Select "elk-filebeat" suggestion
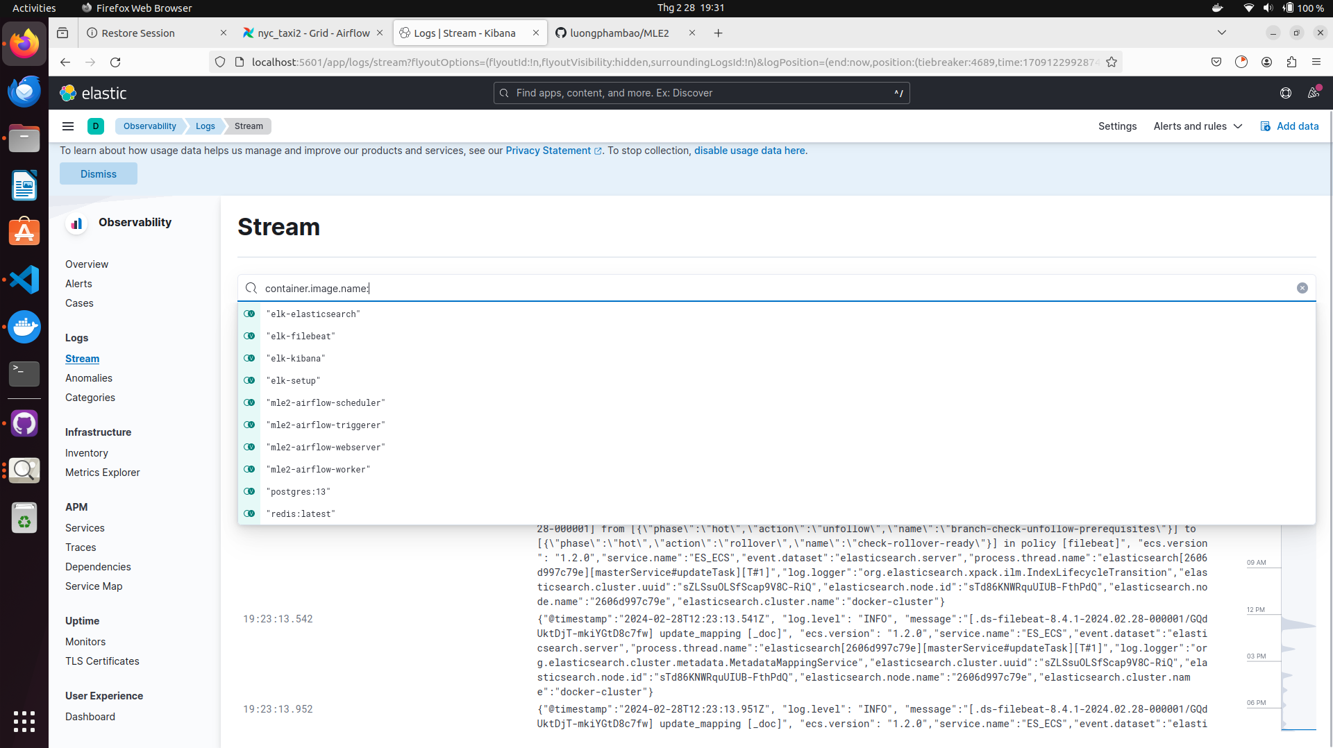Screen dimensions: 1333x748 click(776, 336)
